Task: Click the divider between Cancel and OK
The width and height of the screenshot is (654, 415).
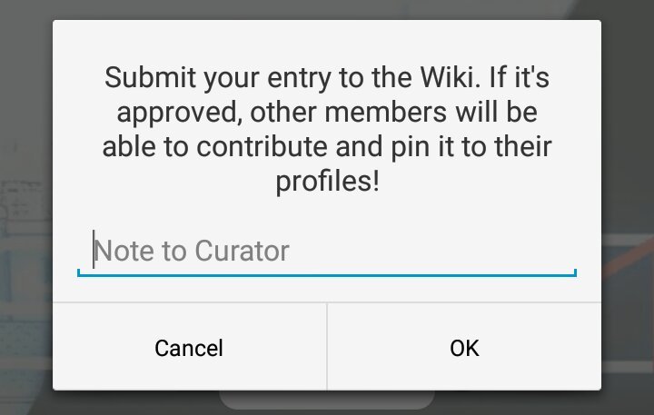Action: click(x=327, y=347)
